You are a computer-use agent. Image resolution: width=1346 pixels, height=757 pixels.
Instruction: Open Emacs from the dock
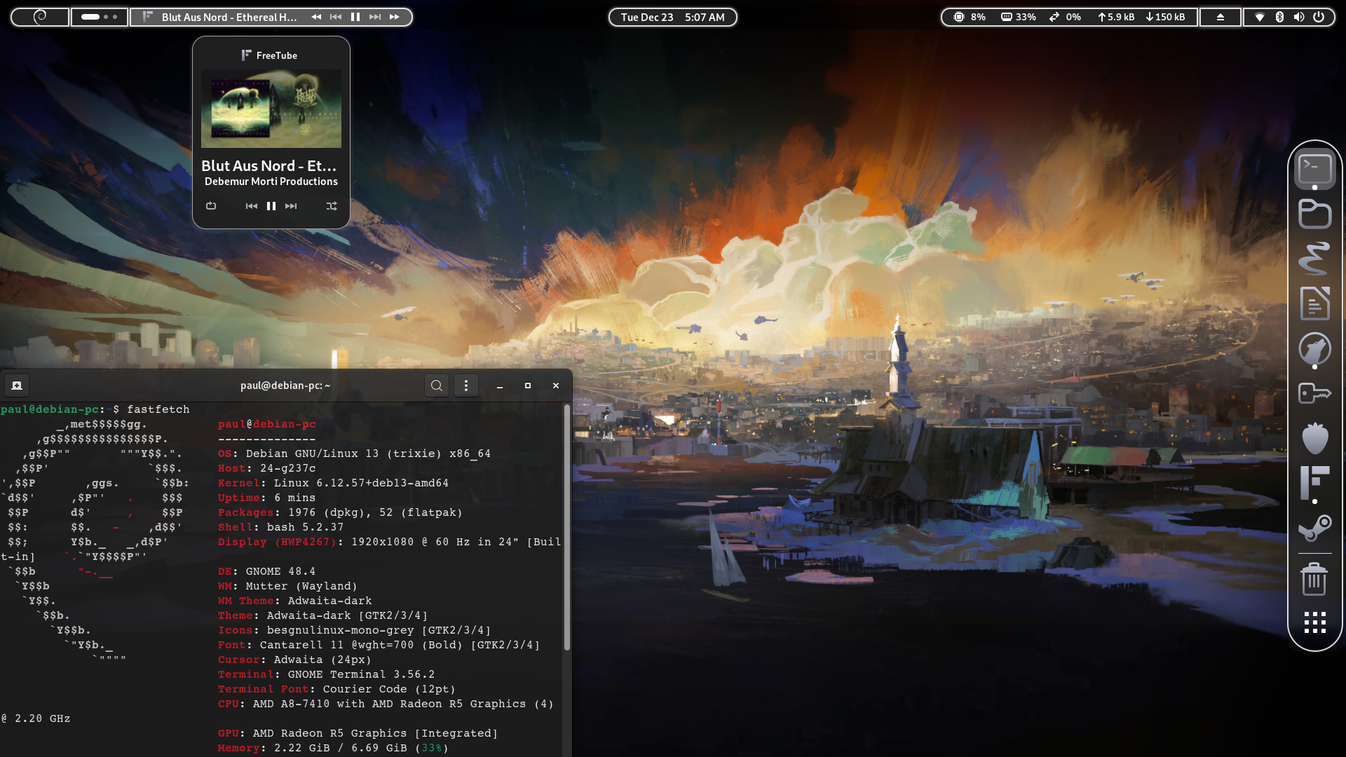[1314, 259]
